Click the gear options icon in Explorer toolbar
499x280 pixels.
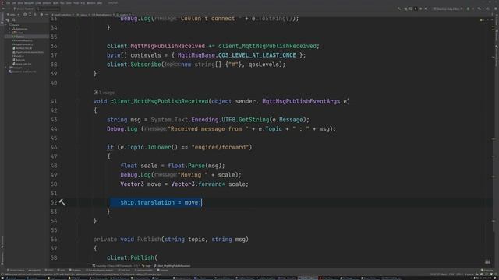[41, 14]
